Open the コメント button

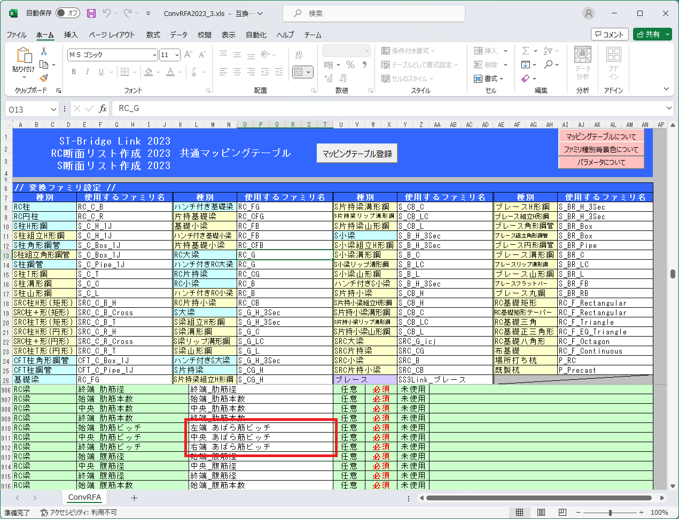click(610, 34)
